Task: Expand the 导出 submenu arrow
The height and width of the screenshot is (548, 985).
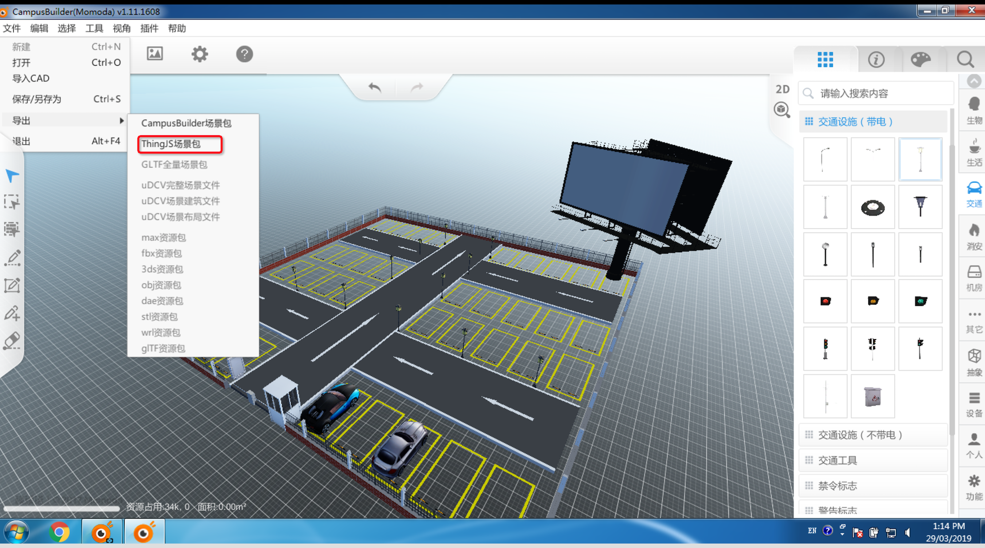Action: pos(122,121)
